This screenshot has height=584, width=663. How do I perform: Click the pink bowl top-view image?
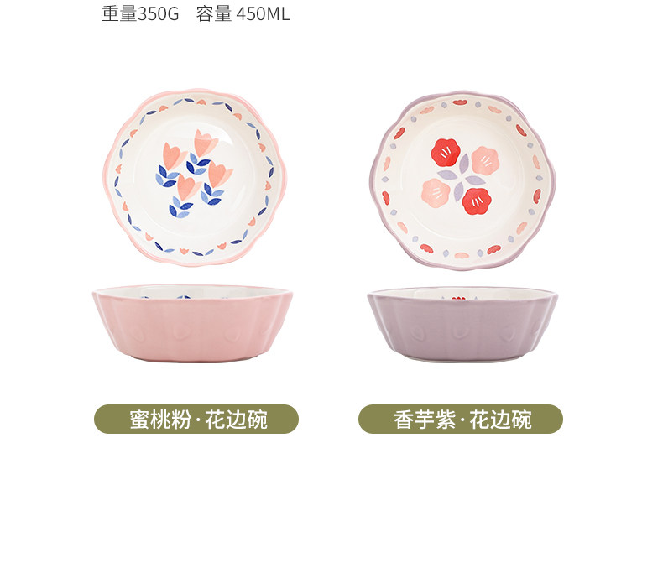coord(195,177)
